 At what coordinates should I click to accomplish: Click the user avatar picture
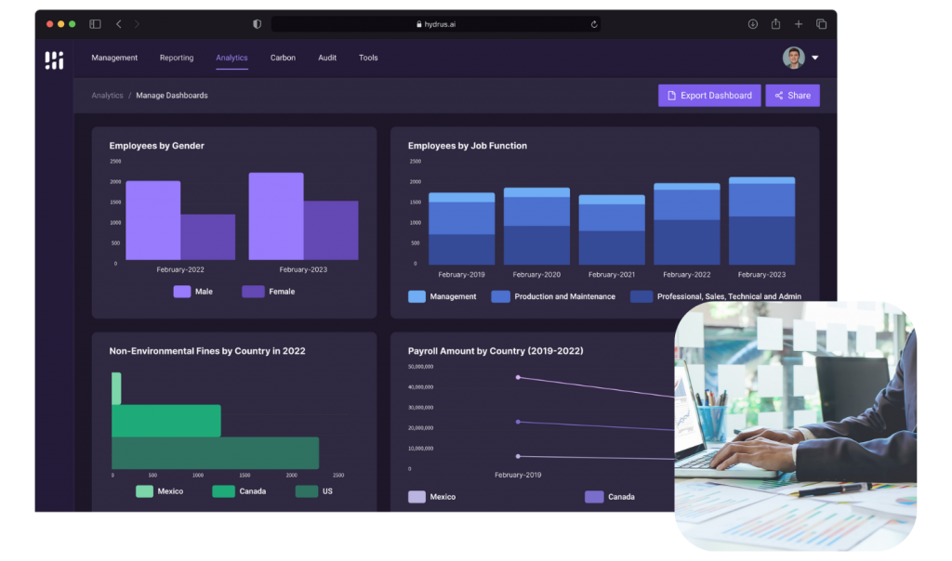[794, 58]
